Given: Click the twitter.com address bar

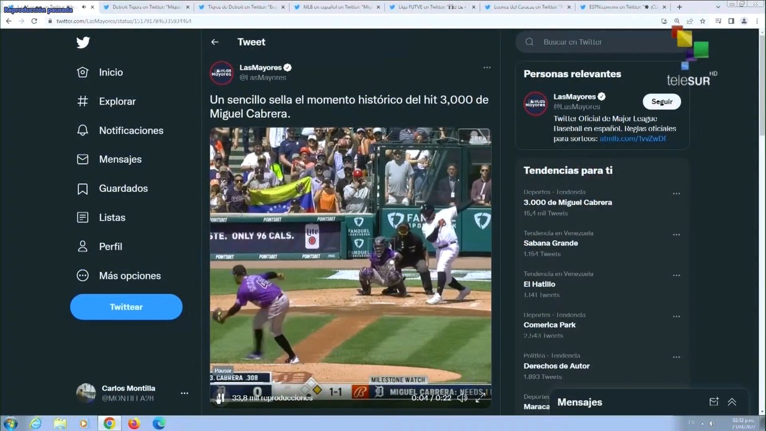Looking at the screenshot, I should [x=353, y=21].
